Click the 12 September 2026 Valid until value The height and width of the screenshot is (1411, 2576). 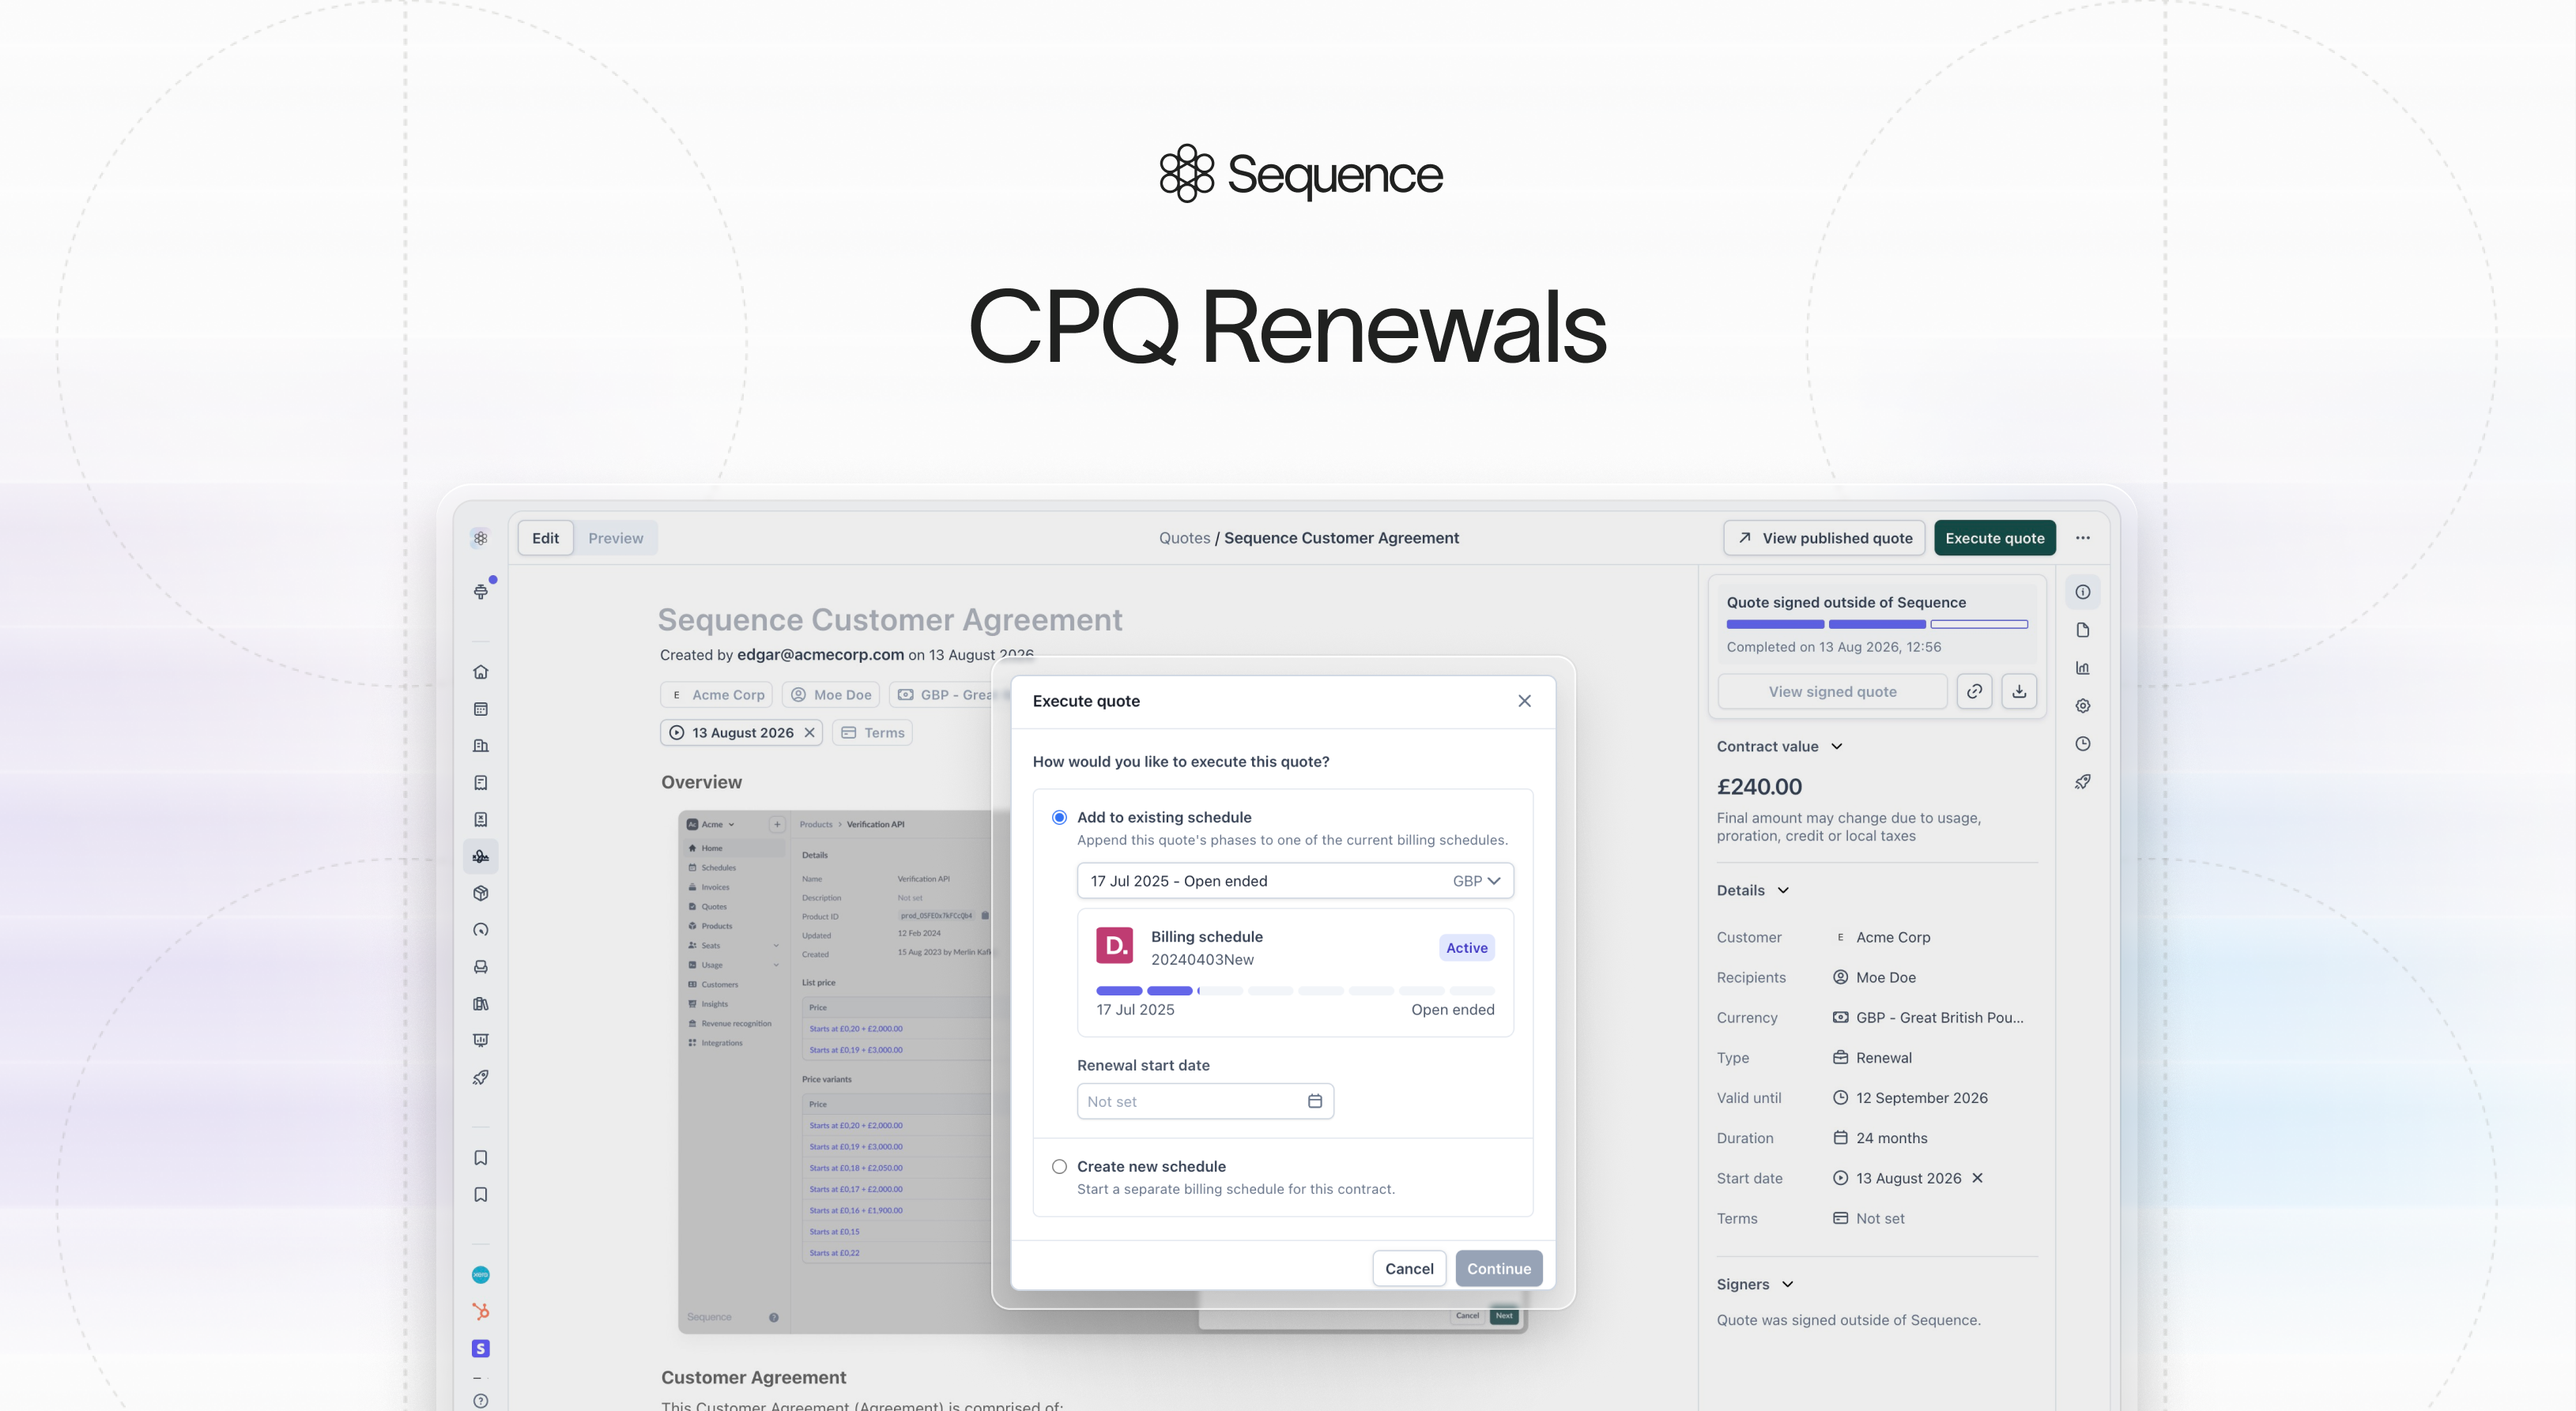pyautogui.click(x=1921, y=1097)
